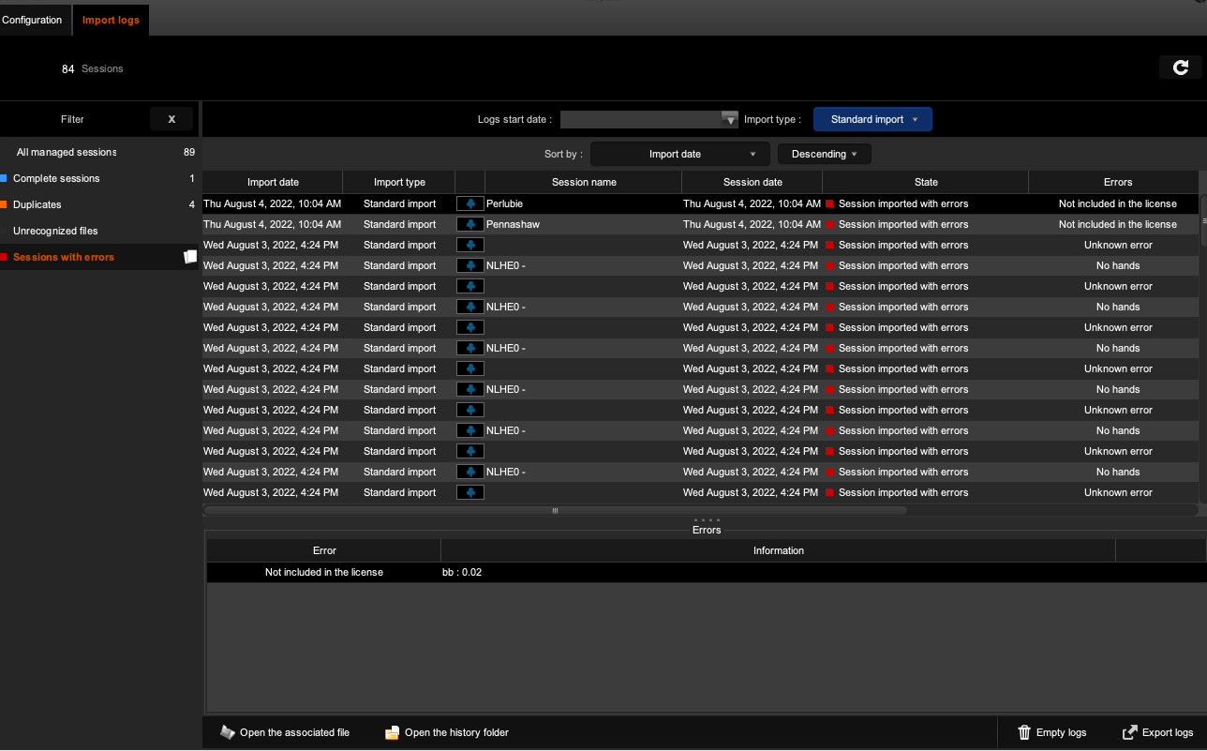
Task: Click the import date cell of Perlubie row
Action: pyautogui.click(x=273, y=203)
